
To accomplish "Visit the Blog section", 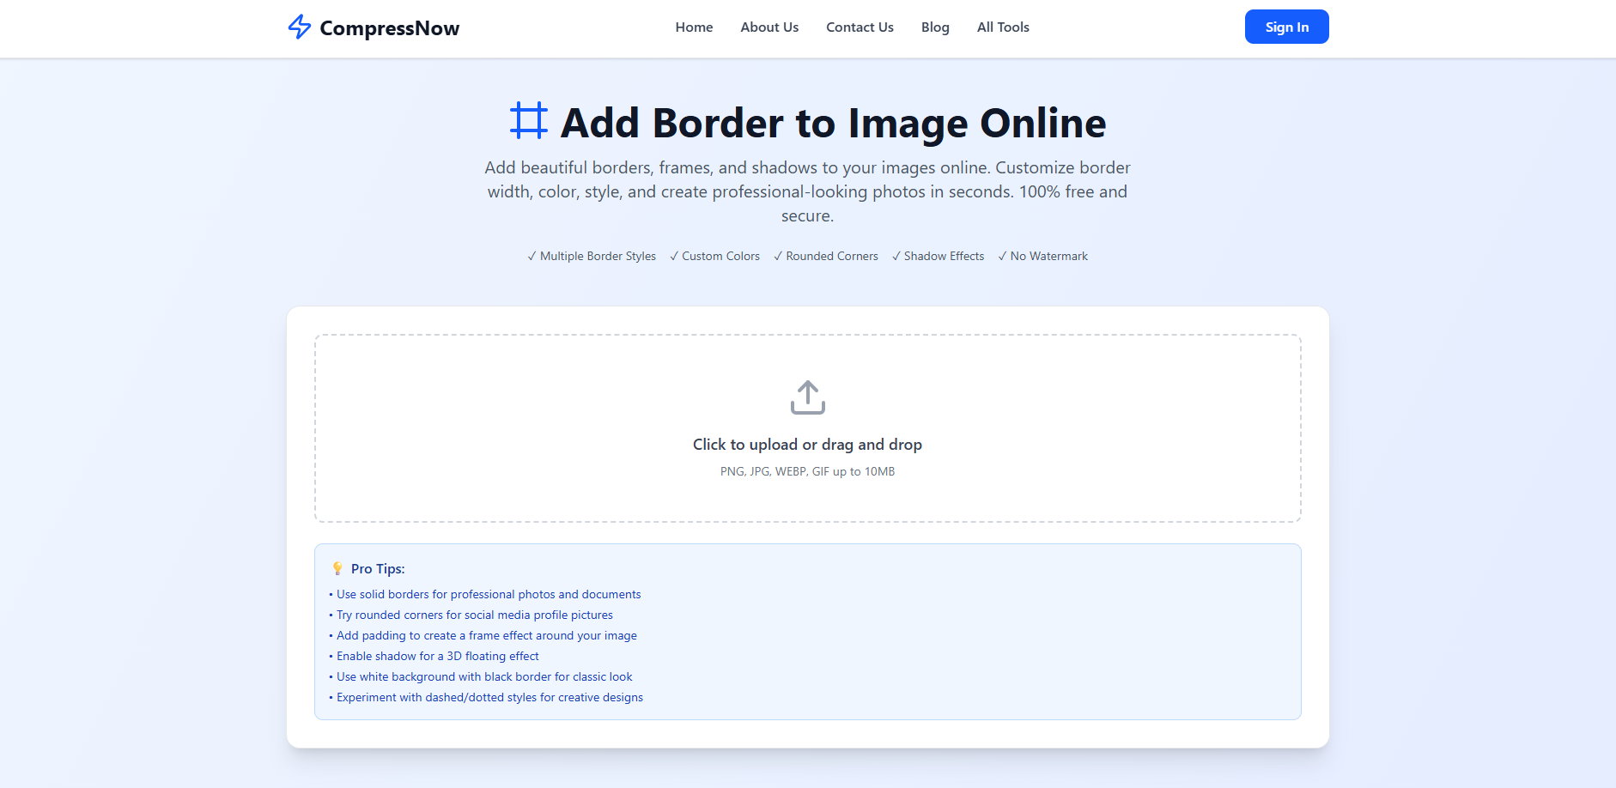I will point(934,27).
